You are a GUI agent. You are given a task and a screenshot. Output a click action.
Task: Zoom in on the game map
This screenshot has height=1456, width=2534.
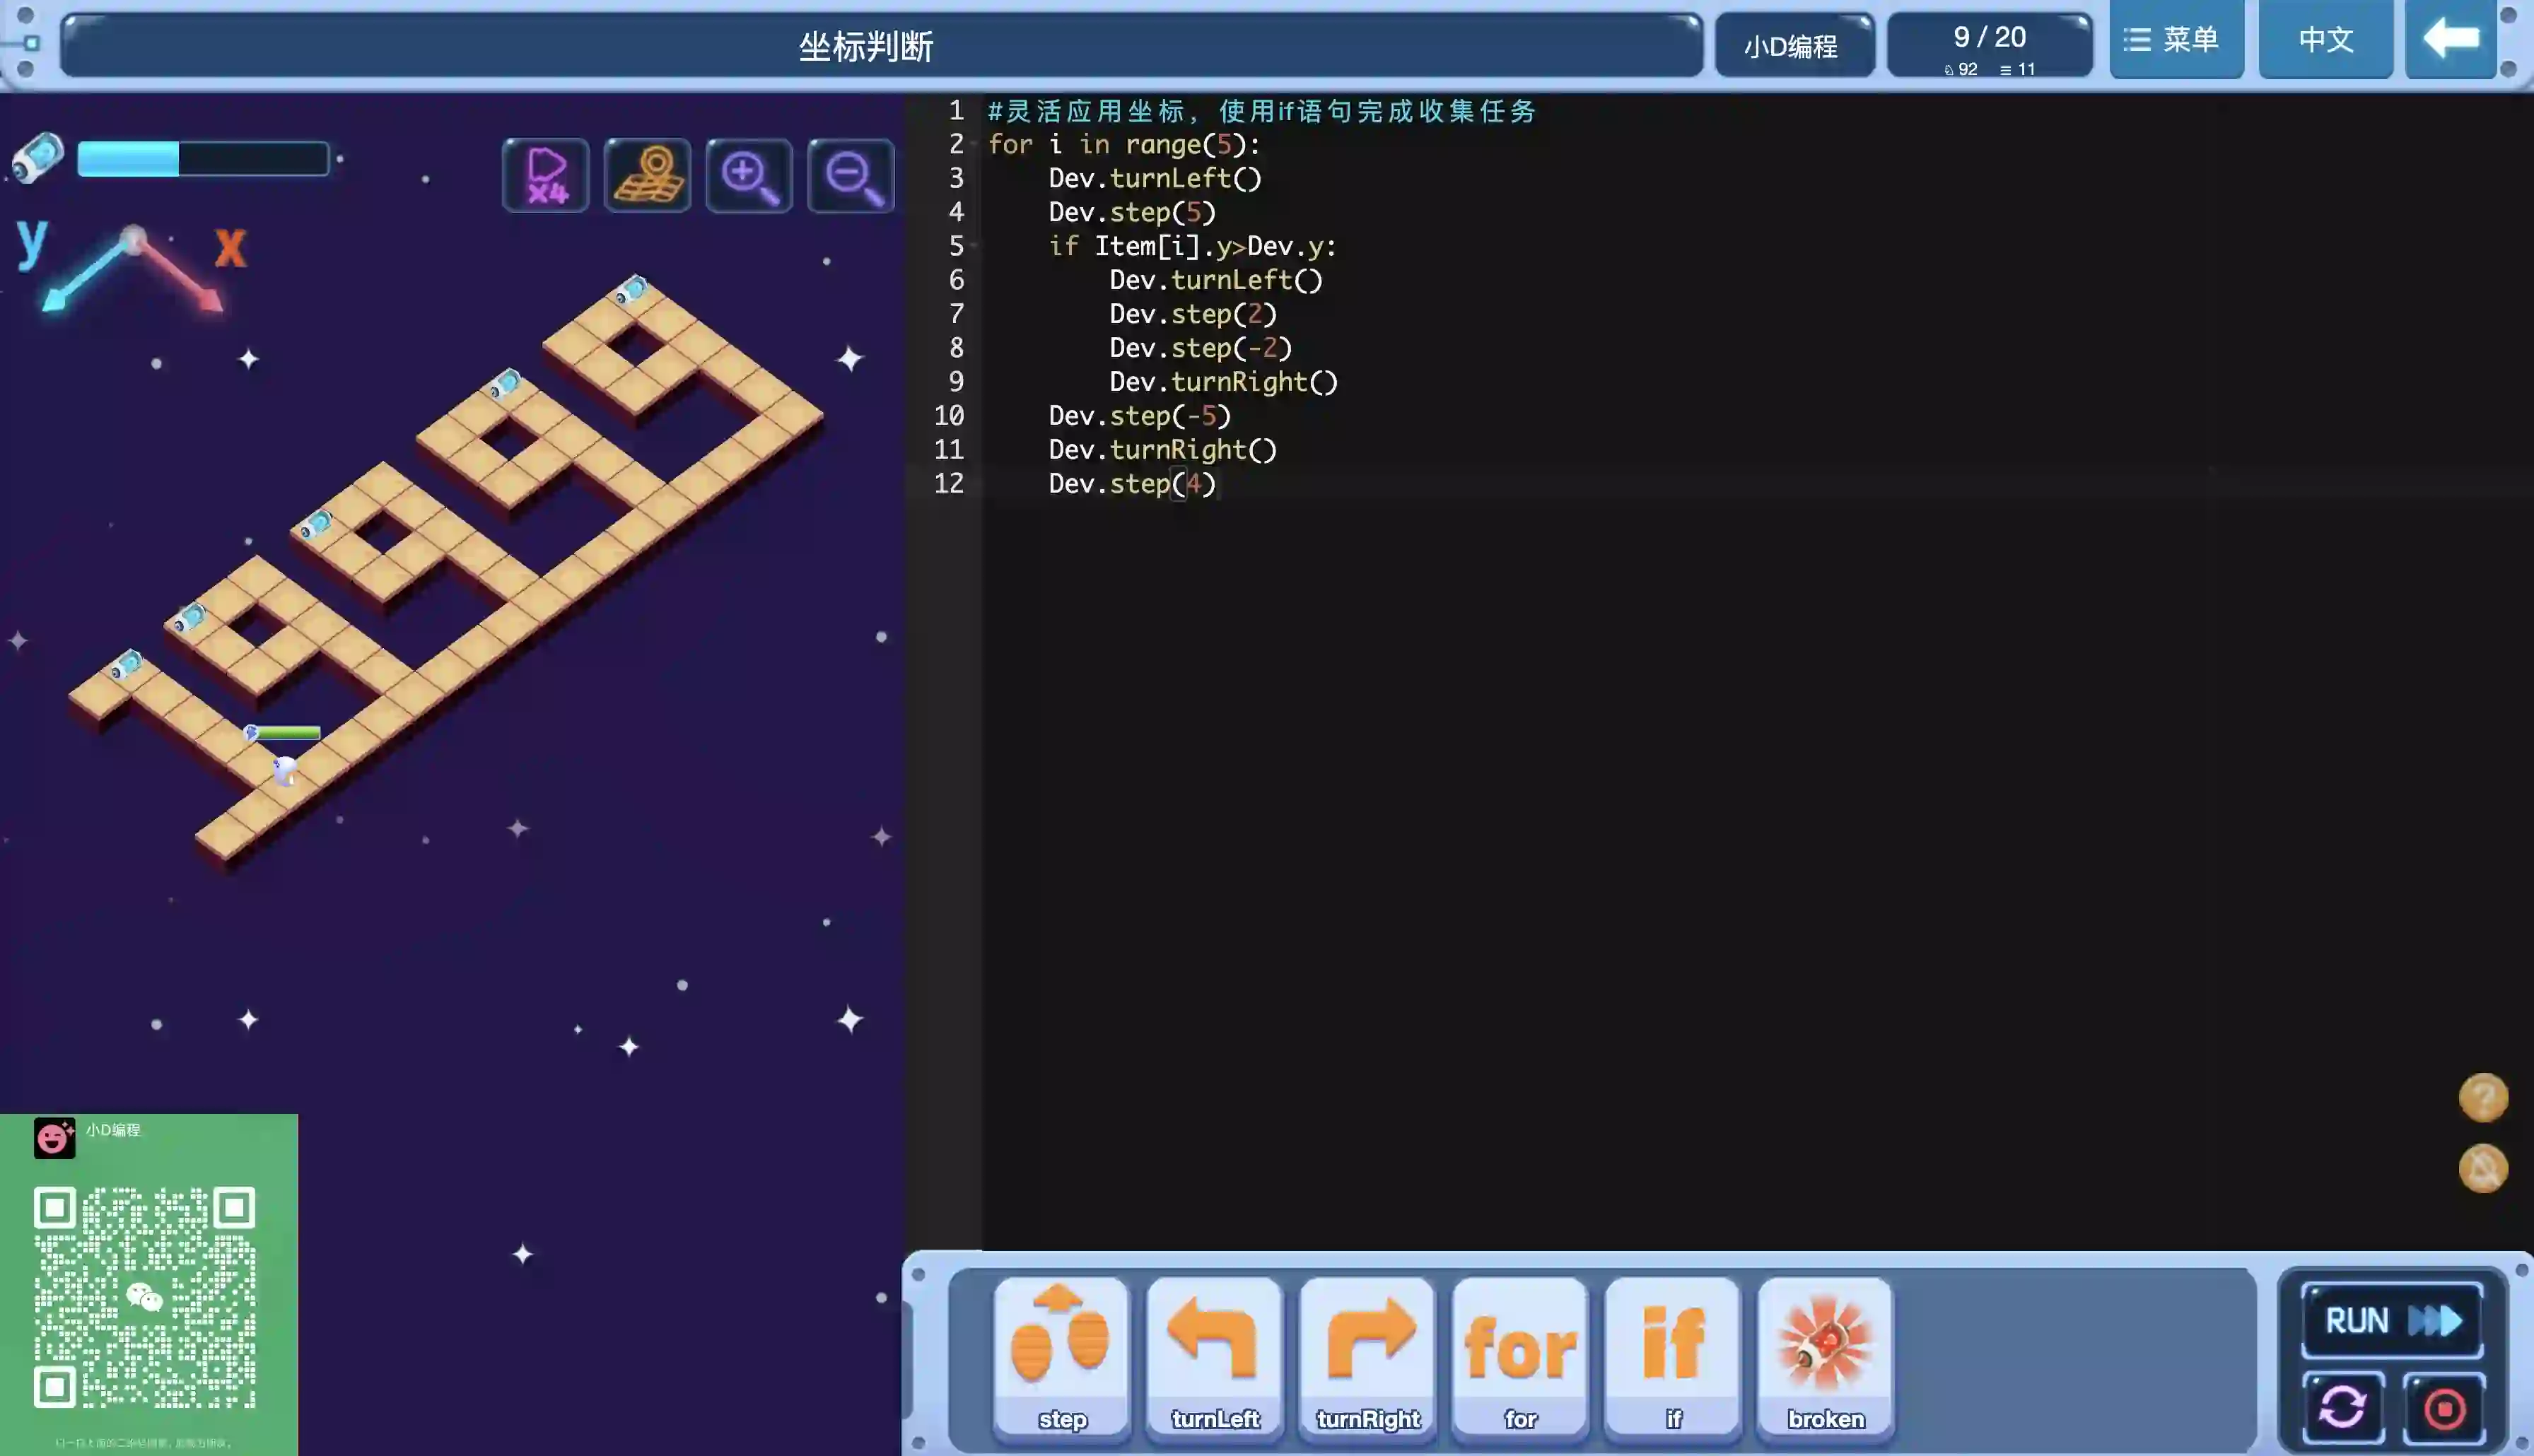click(x=749, y=176)
